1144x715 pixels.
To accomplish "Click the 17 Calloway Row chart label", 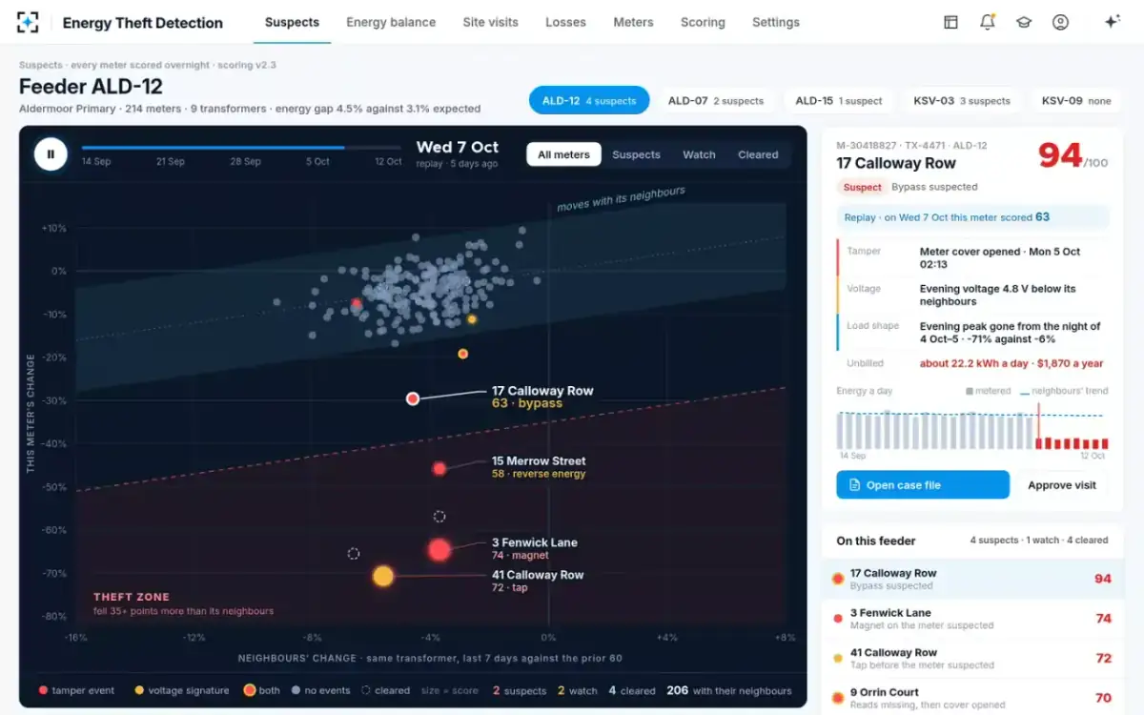I will [542, 397].
